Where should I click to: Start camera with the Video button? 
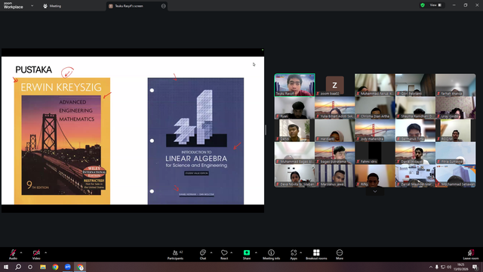click(36, 255)
